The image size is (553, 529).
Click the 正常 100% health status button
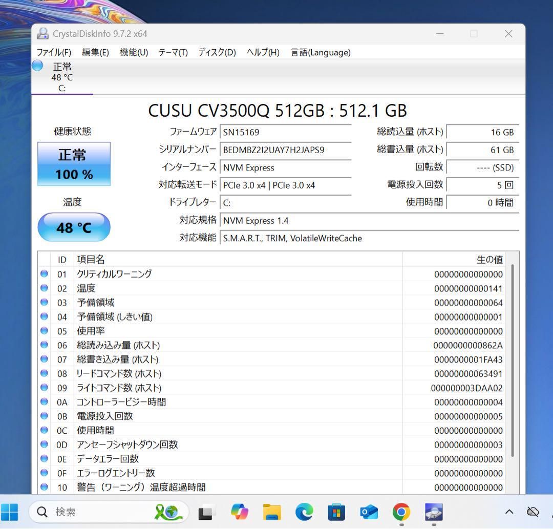pyautogui.click(x=74, y=164)
